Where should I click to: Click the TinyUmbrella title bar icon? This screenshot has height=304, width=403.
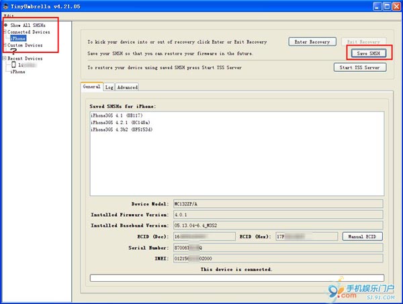point(5,6)
